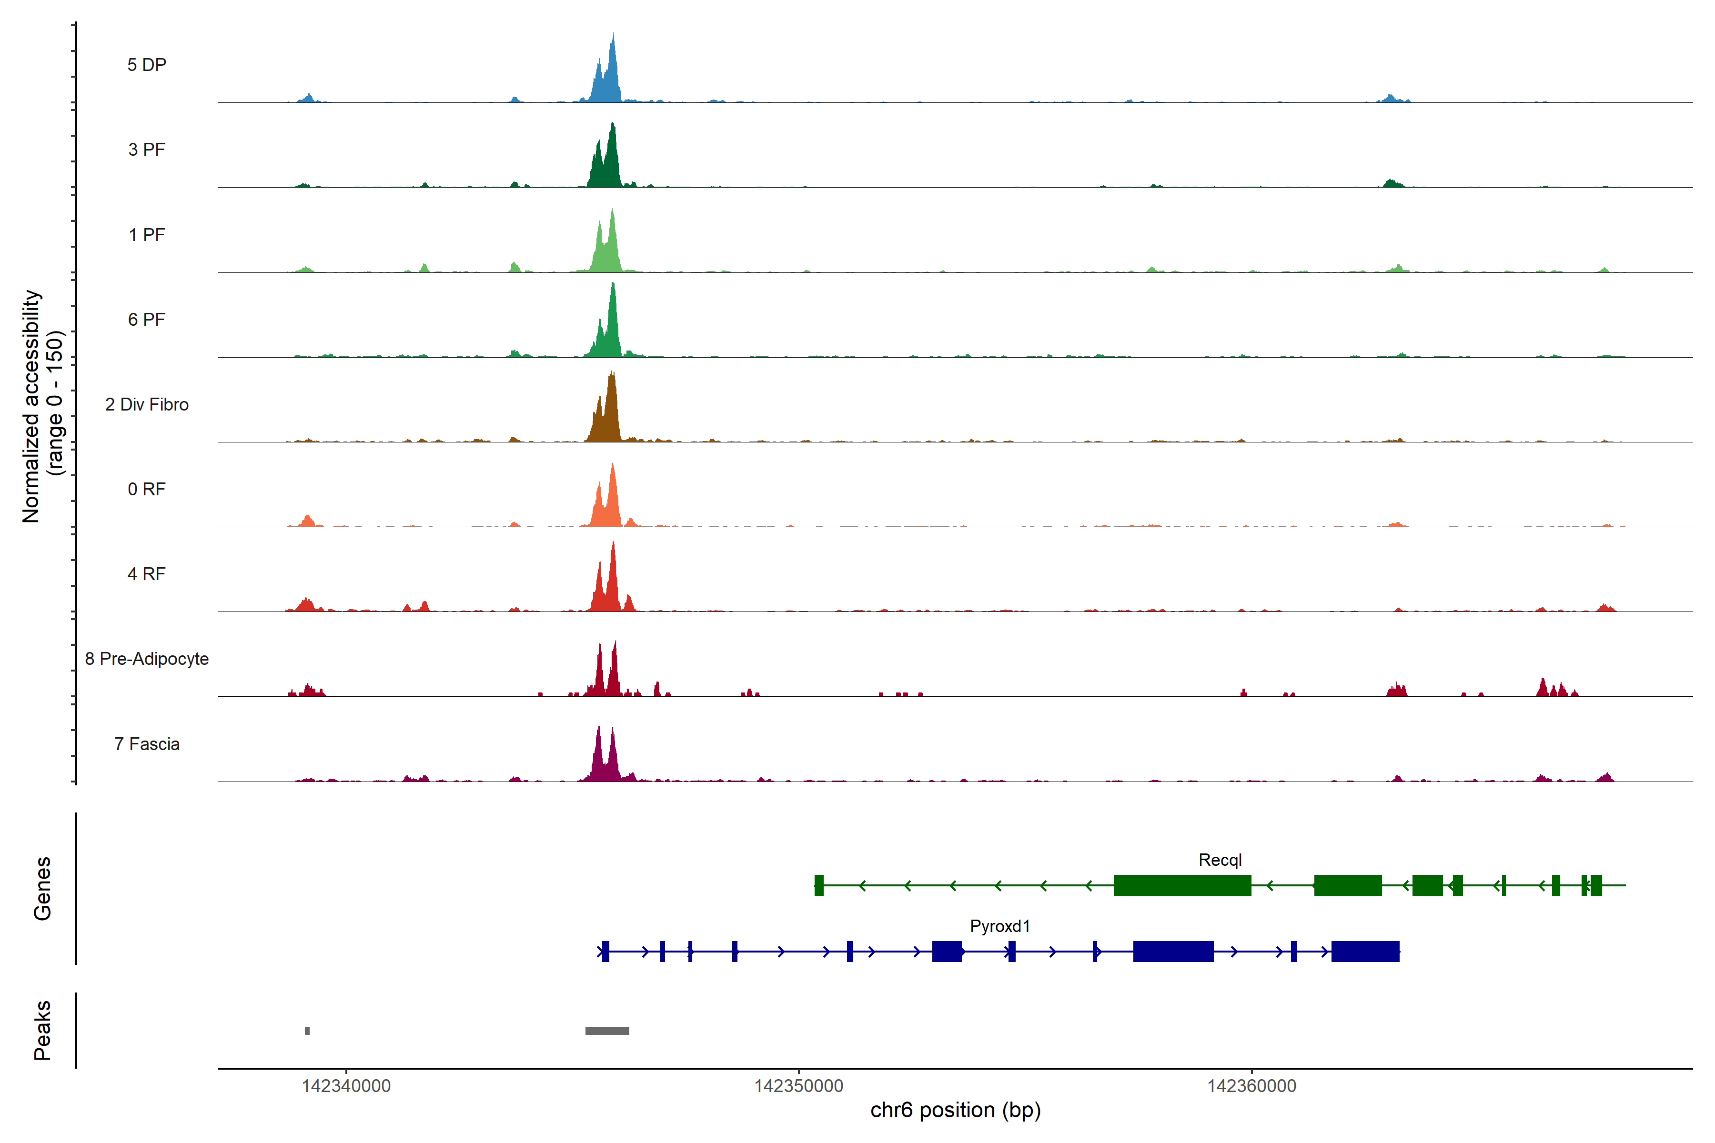
Task: Click the 4 RF track label
Action: point(147,574)
